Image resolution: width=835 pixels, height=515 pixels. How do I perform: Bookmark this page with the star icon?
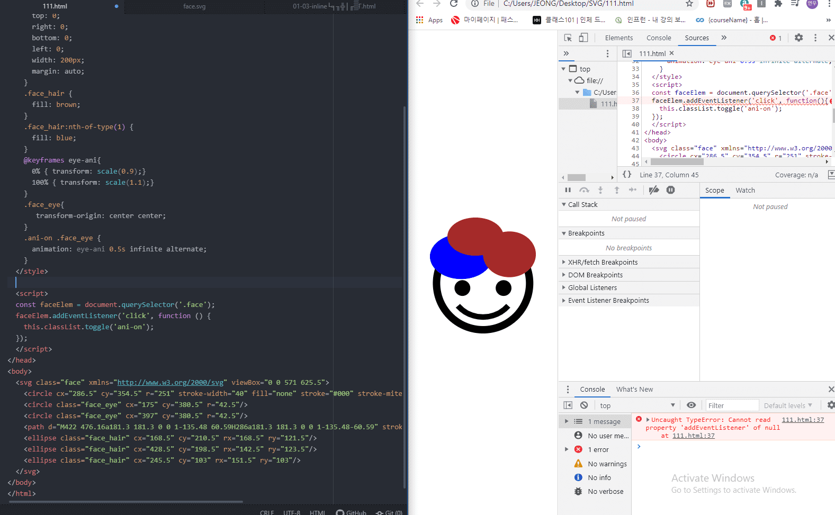click(x=689, y=4)
